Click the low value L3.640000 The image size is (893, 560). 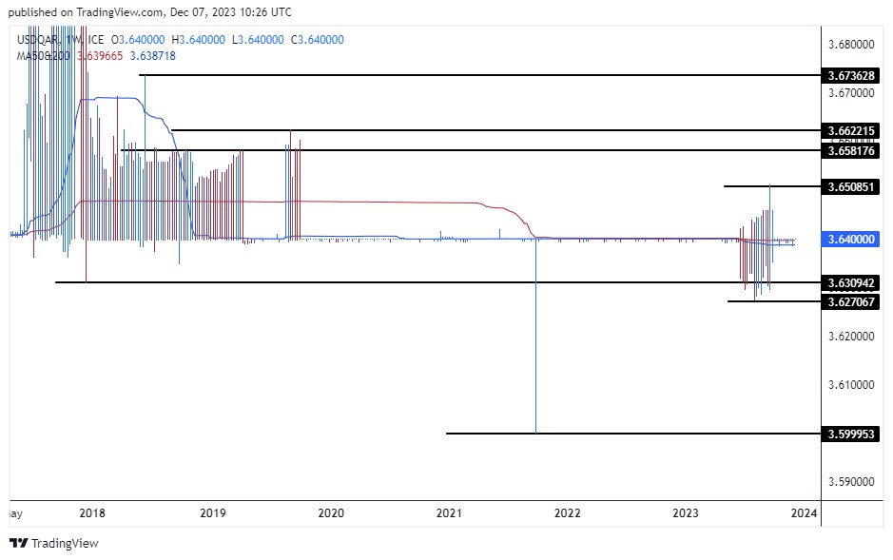[258, 39]
